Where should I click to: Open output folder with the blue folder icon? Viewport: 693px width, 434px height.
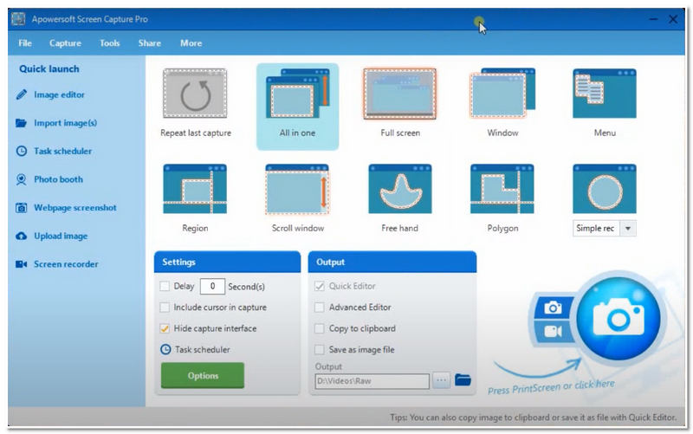coord(463,380)
